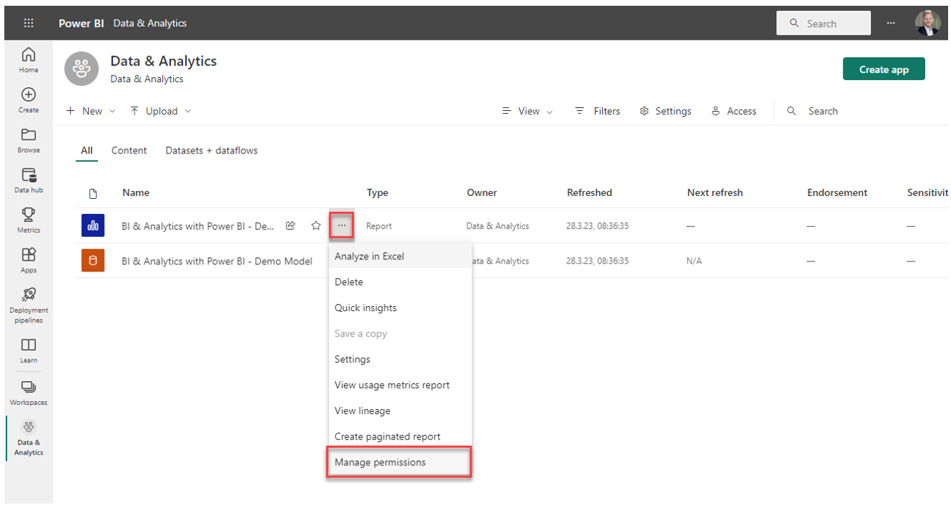Click the blue report type icon
The width and height of the screenshot is (951, 510).
click(93, 225)
